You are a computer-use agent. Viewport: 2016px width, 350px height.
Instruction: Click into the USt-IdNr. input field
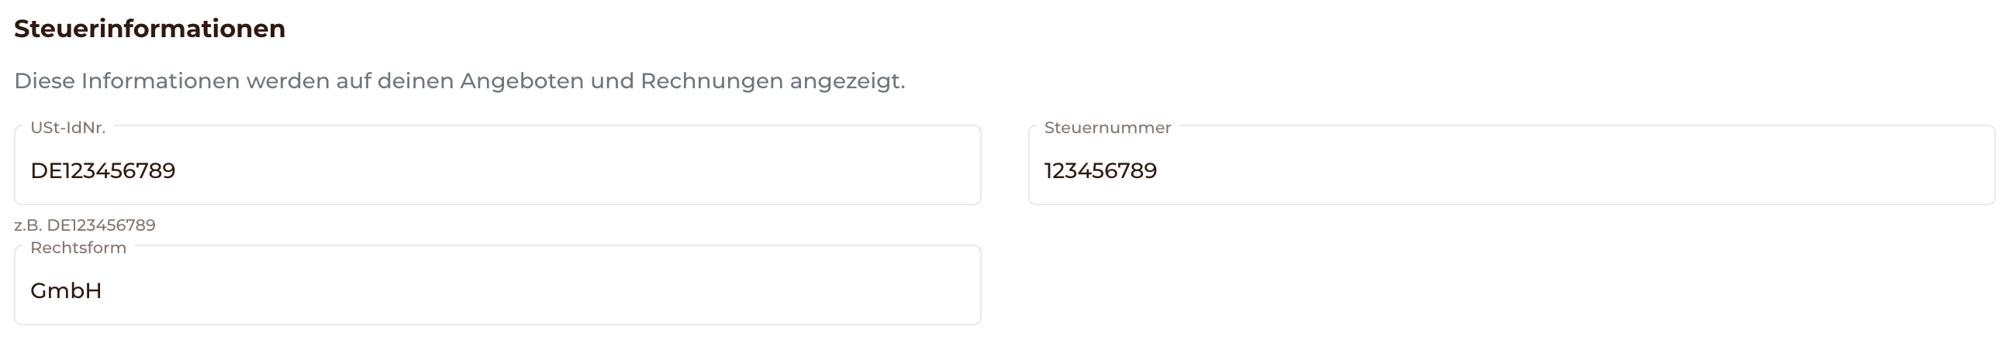point(497,166)
